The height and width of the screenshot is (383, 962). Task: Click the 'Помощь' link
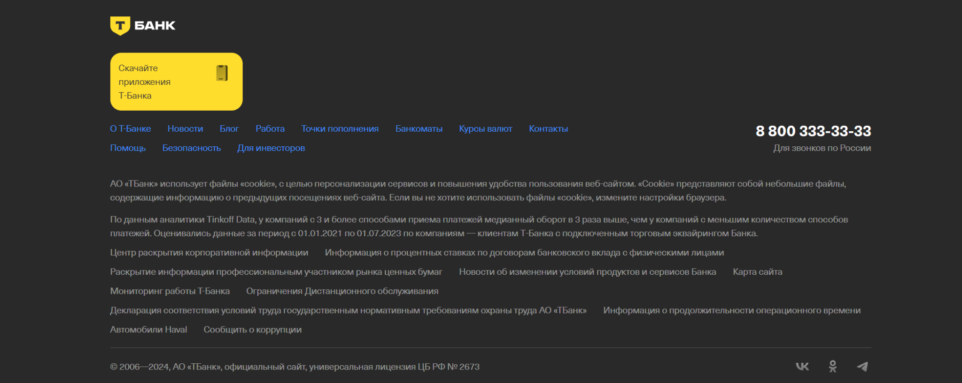pos(128,148)
